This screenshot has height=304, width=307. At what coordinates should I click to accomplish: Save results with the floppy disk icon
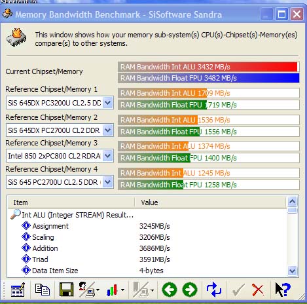(66, 290)
